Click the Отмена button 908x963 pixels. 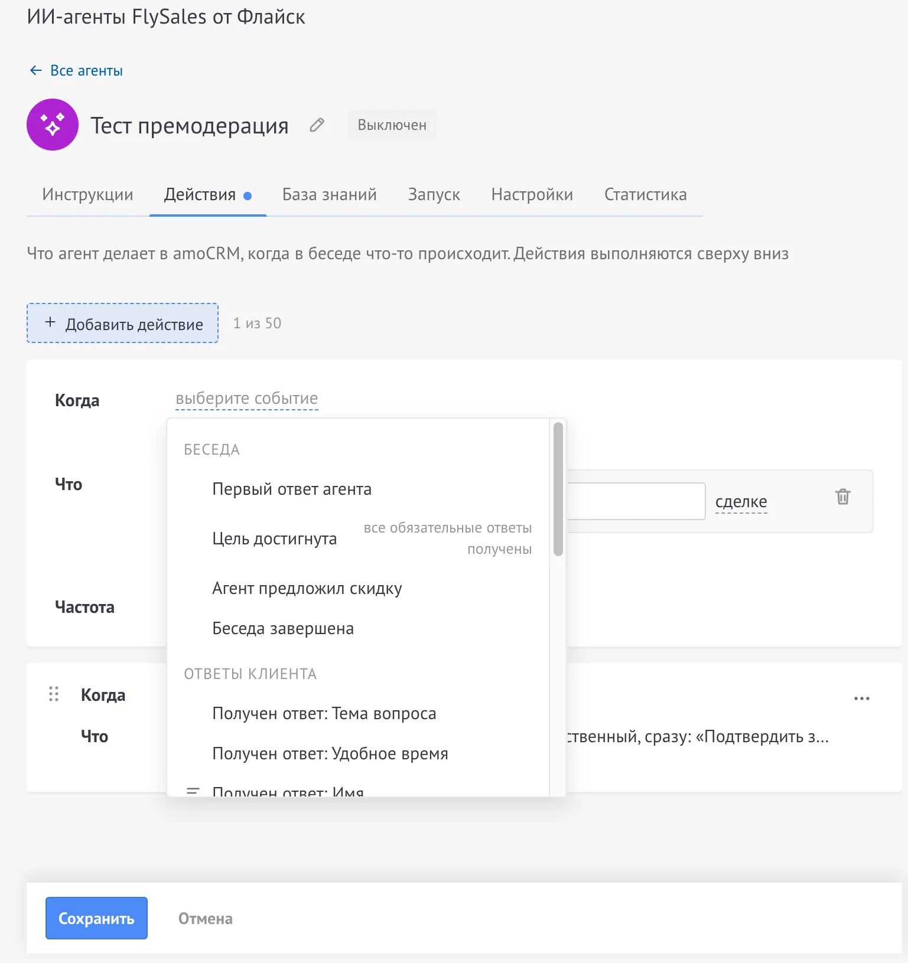[206, 919]
